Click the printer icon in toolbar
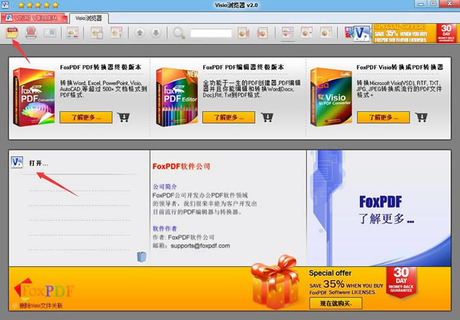Viewport: 460px width, 320px height. pos(31,33)
